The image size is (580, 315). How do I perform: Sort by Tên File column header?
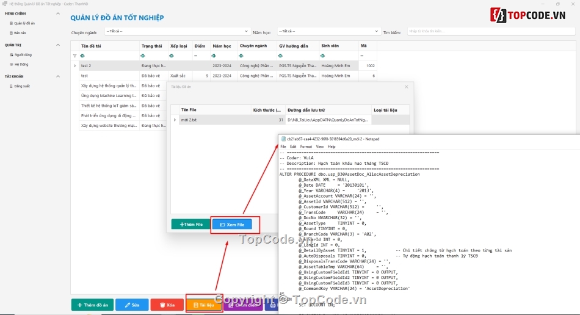click(214, 110)
